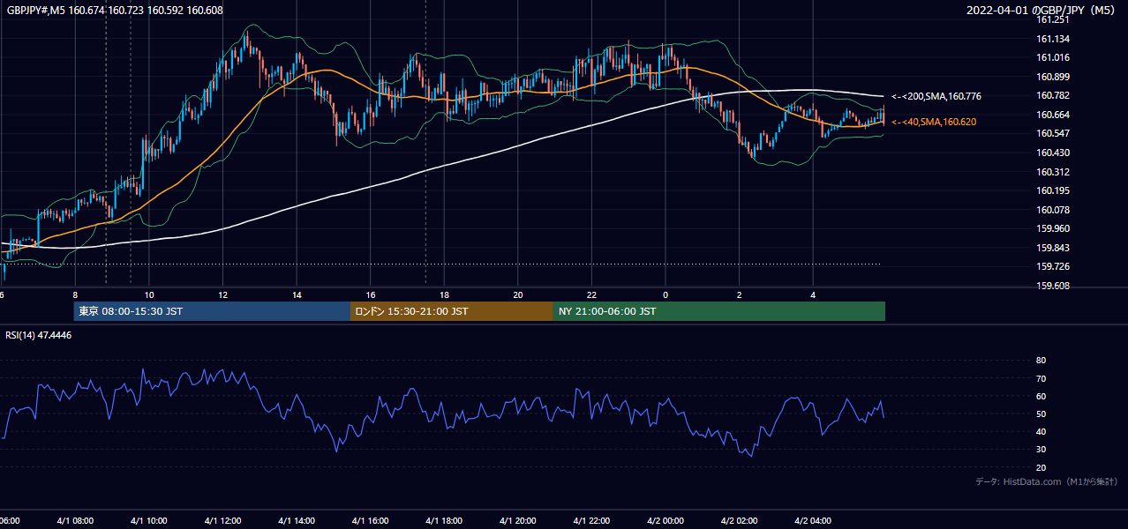Viewport: 1128px width, 529px height.
Task: Click RSI scale level 70
Action: tap(1042, 378)
